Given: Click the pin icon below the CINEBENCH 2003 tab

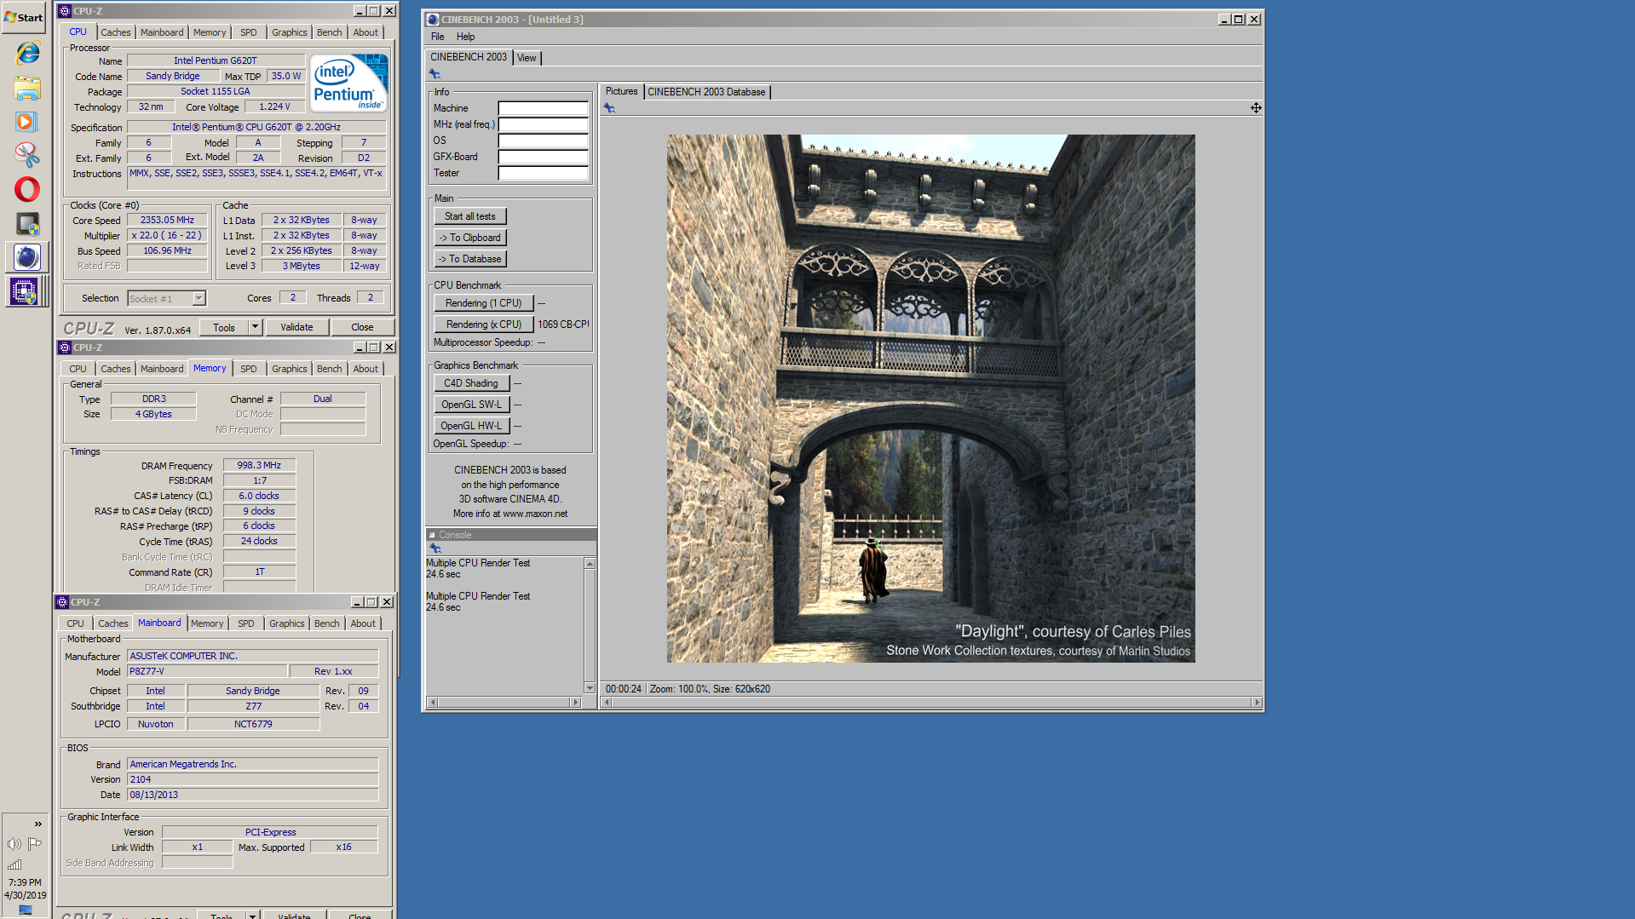Looking at the screenshot, I should pyautogui.click(x=435, y=74).
